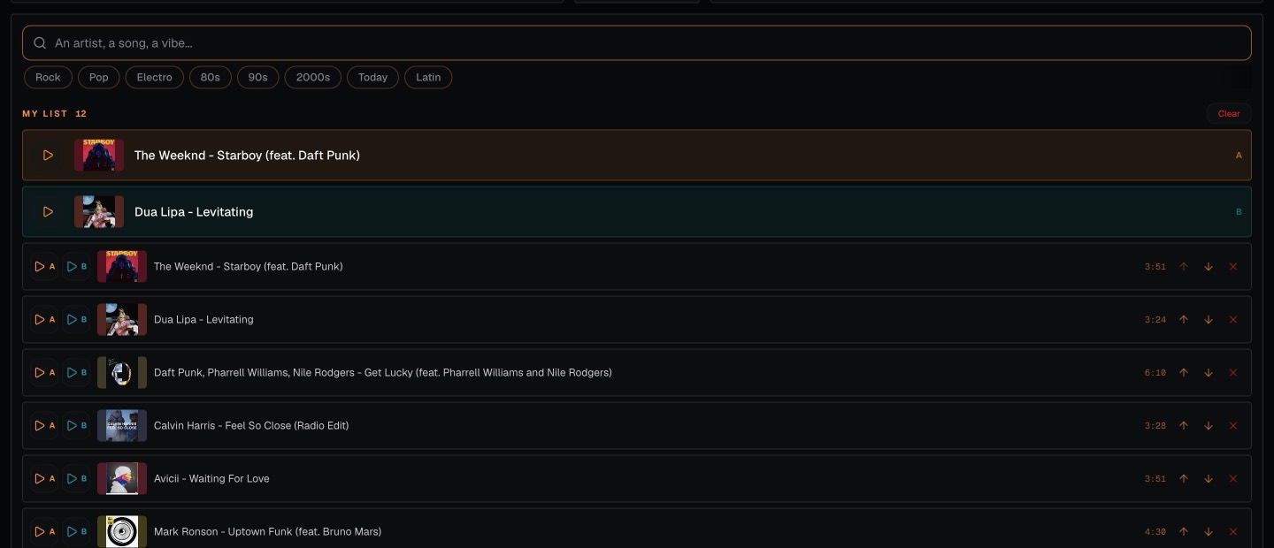
Task: Select the Latin genre chip
Action: coord(428,78)
